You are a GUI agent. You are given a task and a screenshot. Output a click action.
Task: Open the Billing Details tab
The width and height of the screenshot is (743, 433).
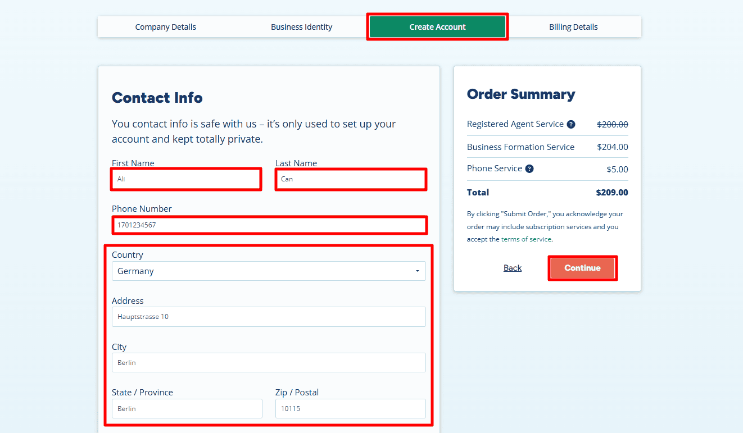[573, 27]
